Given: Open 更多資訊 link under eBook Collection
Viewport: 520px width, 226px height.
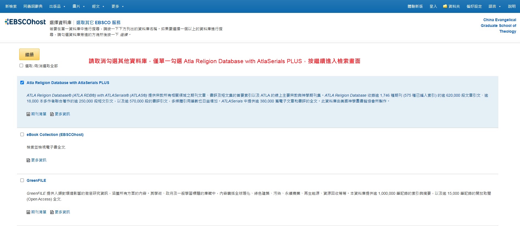Looking at the screenshot, I should [x=39, y=160].
